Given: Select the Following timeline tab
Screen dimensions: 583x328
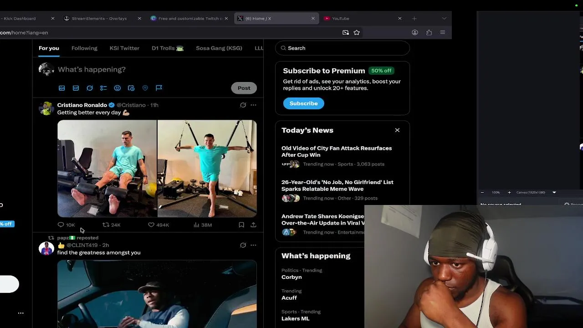Looking at the screenshot, I should [x=84, y=48].
